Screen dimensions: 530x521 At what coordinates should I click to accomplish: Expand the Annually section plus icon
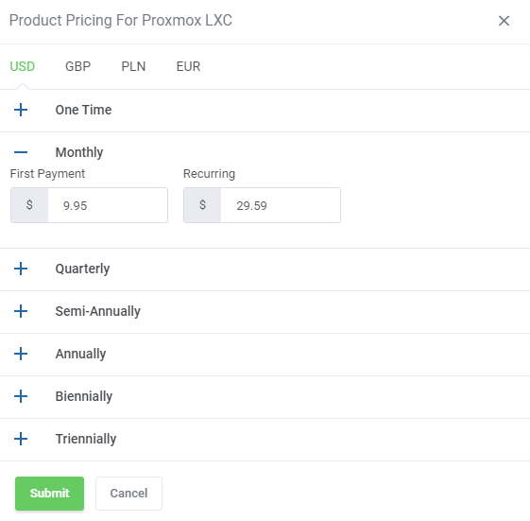pyautogui.click(x=21, y=354)
